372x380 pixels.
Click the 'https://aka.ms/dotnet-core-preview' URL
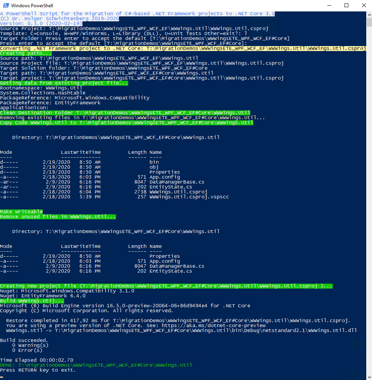(214, 326)
